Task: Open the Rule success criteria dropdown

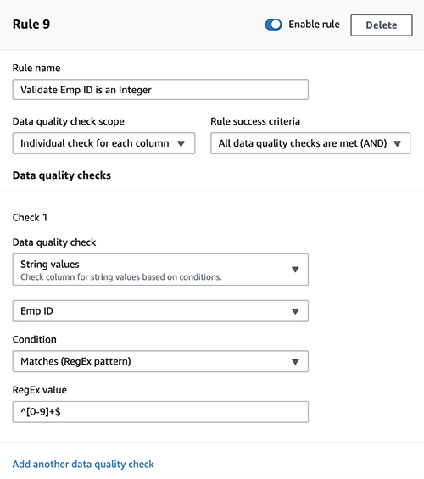Action: pyautogui.click(x=310, y=143)
